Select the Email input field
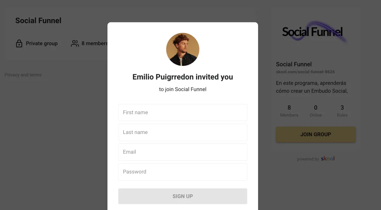381x210 pixels. pyautogui.click(x=183, y=152)
